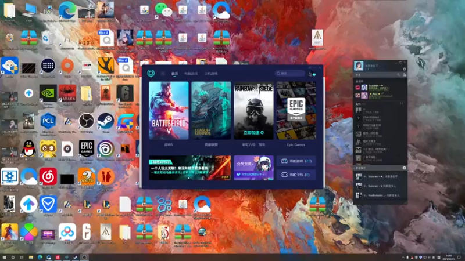Select the blue hexagons app icon

164,206
